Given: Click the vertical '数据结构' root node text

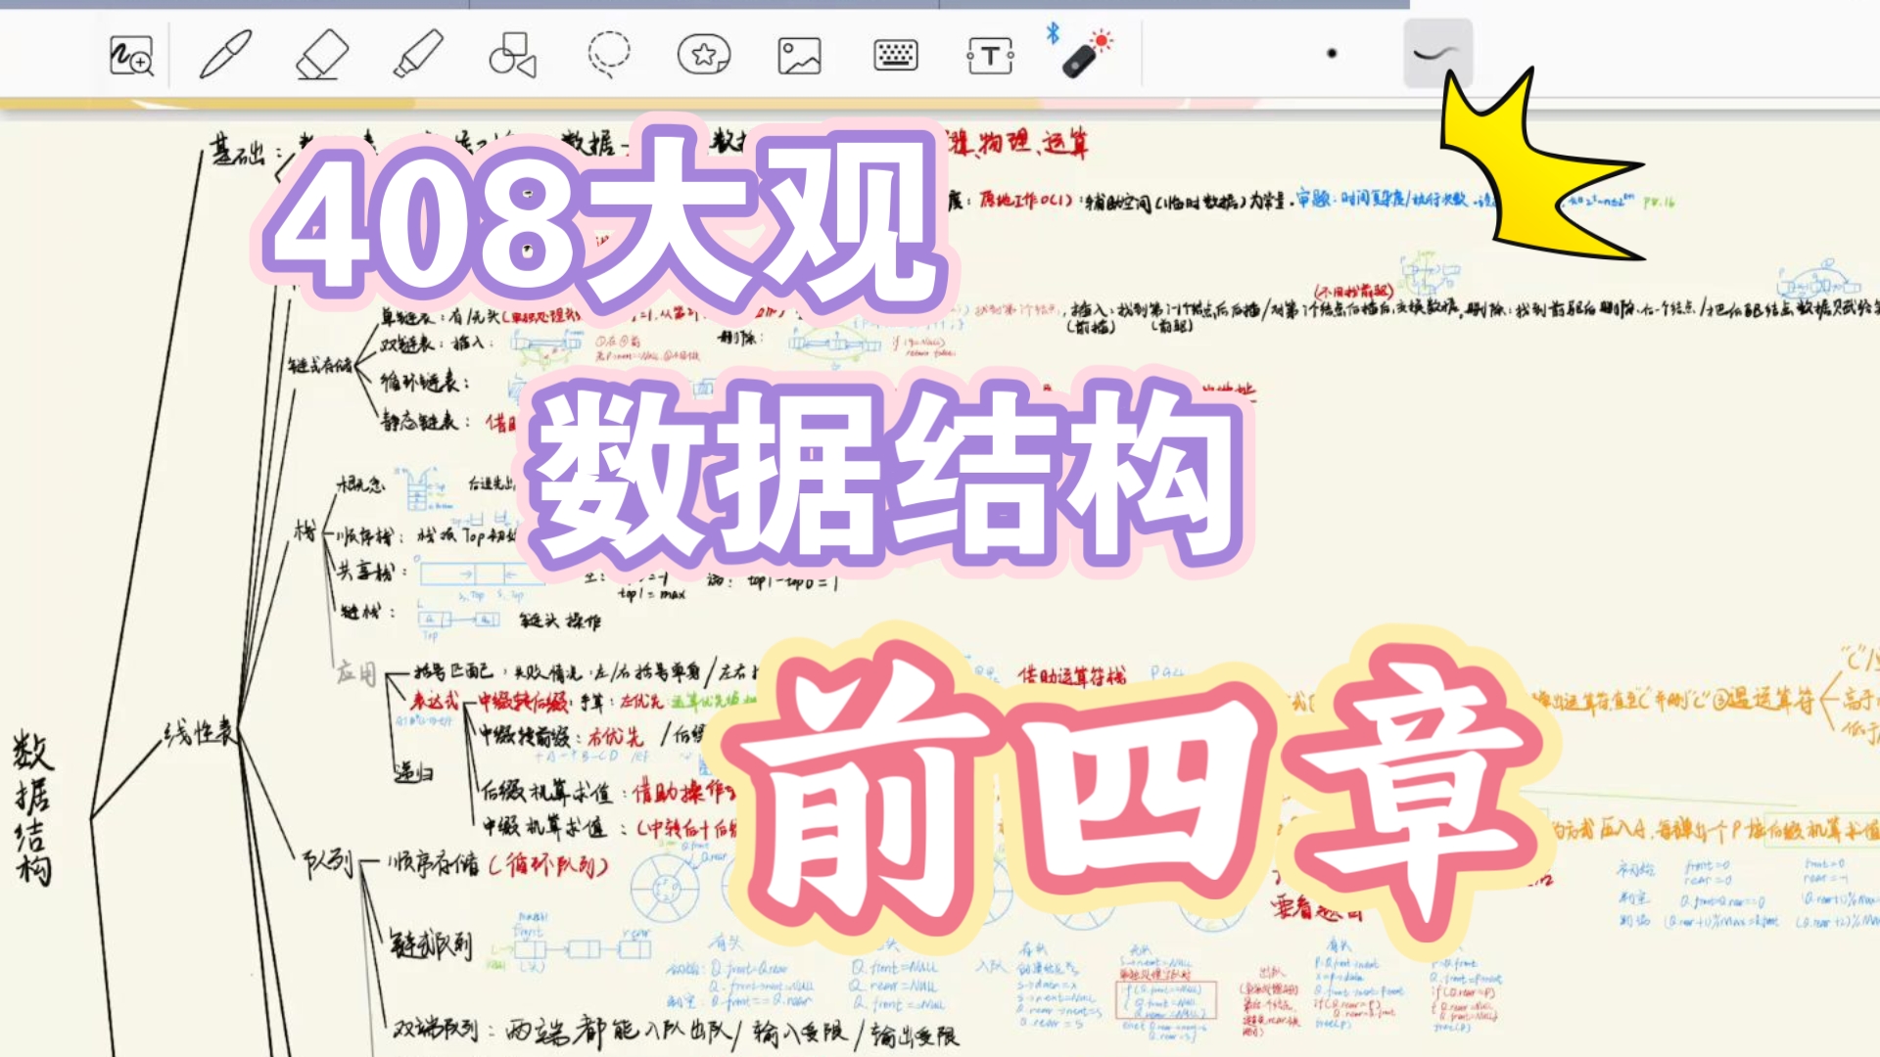Looking at the screenshot, I should click(32, 808).
